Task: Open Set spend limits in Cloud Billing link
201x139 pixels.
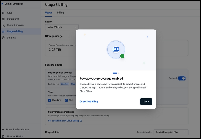Action: click(63, 121)
